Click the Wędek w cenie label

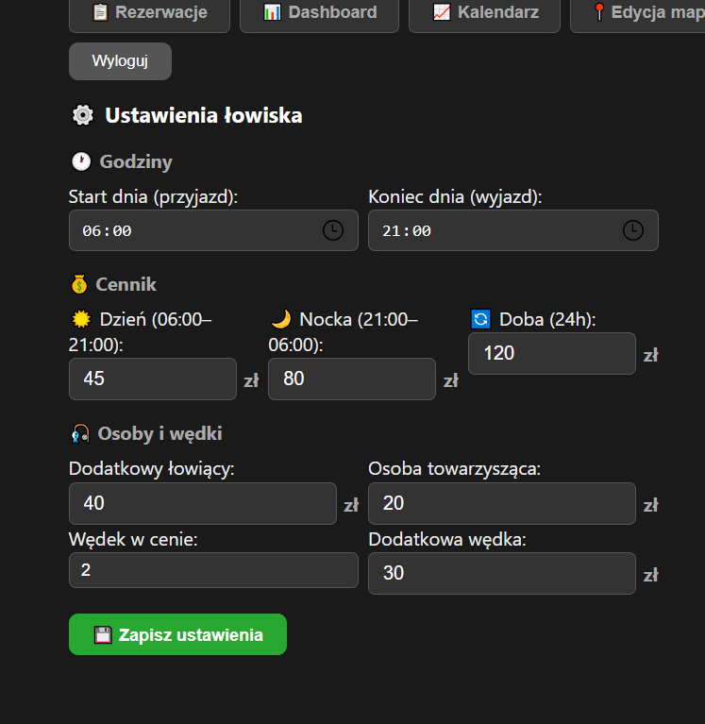133,539
